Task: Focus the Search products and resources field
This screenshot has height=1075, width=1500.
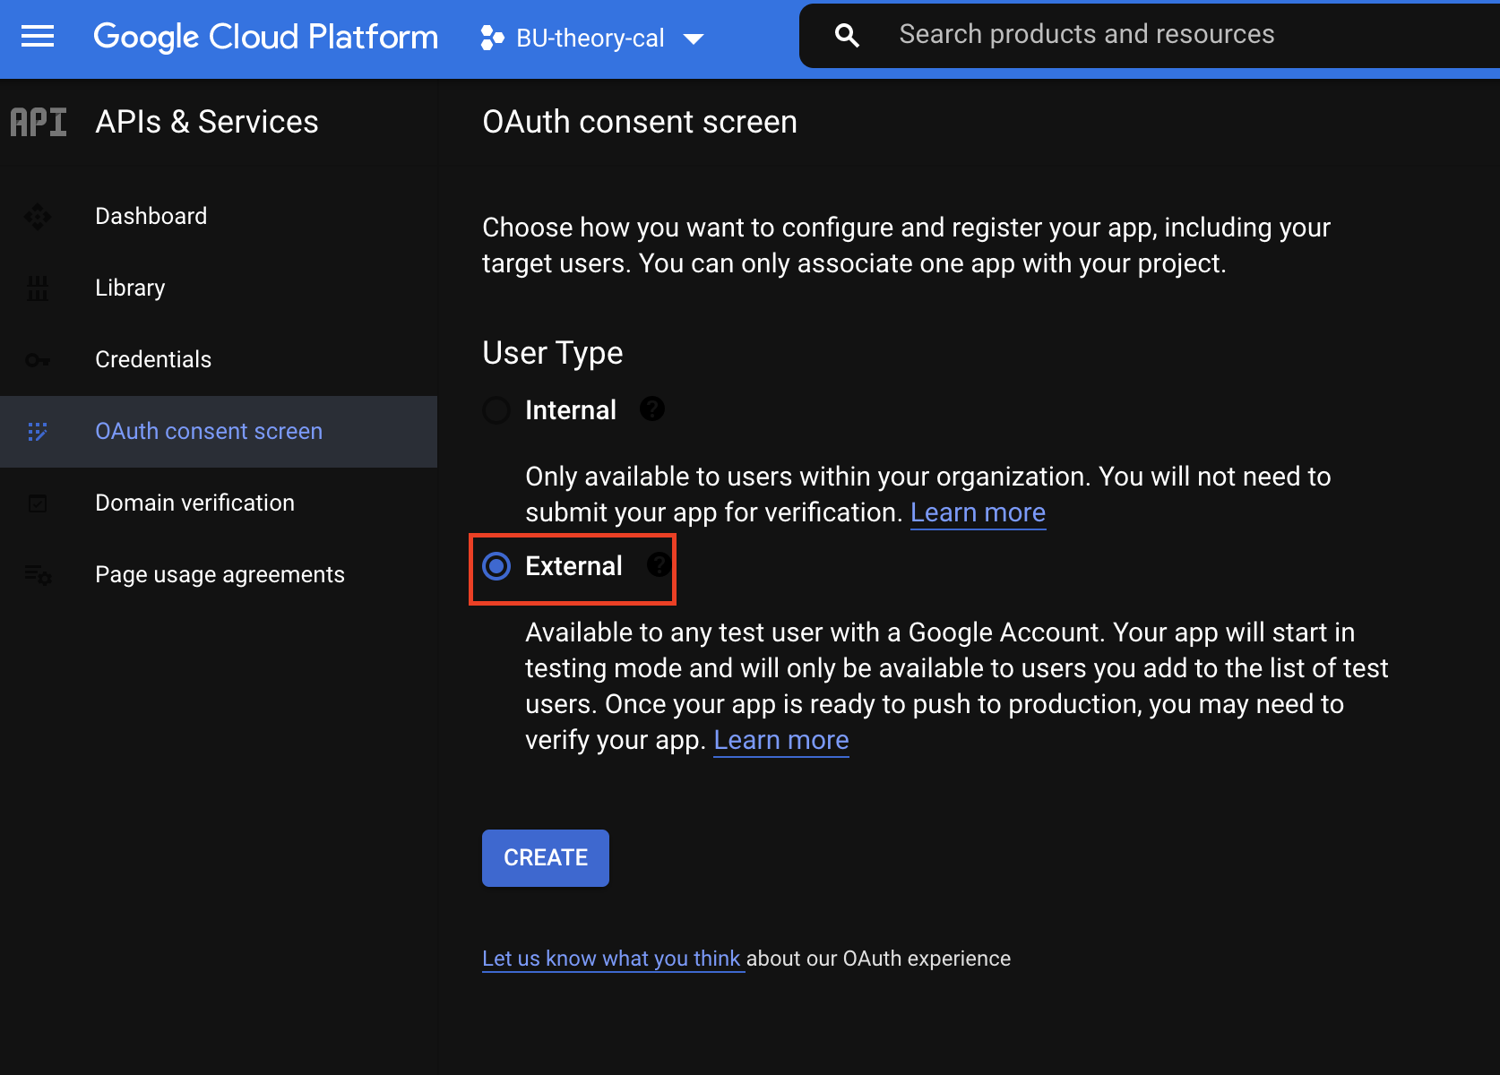Action: point(1150,35)
